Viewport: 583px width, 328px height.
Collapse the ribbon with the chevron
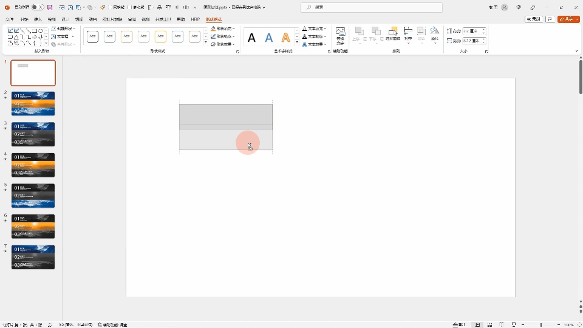[577, 51]
